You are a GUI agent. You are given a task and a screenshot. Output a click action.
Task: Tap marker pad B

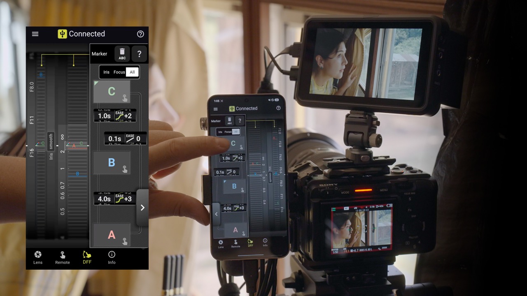click(112, 162)
